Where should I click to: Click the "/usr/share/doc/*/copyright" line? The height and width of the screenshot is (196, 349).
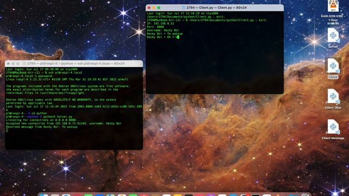point(45,93)
